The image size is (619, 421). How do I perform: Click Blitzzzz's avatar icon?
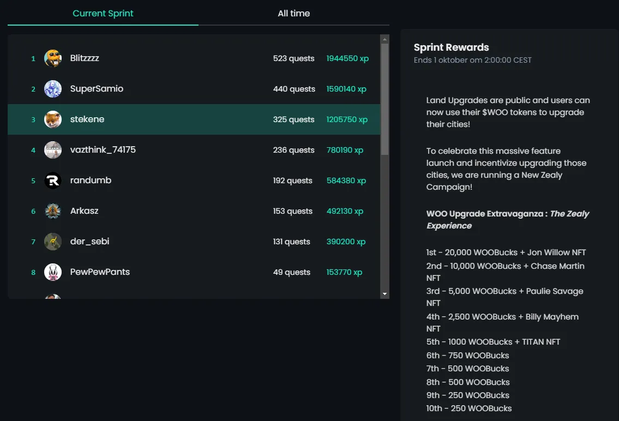(53, 58)
